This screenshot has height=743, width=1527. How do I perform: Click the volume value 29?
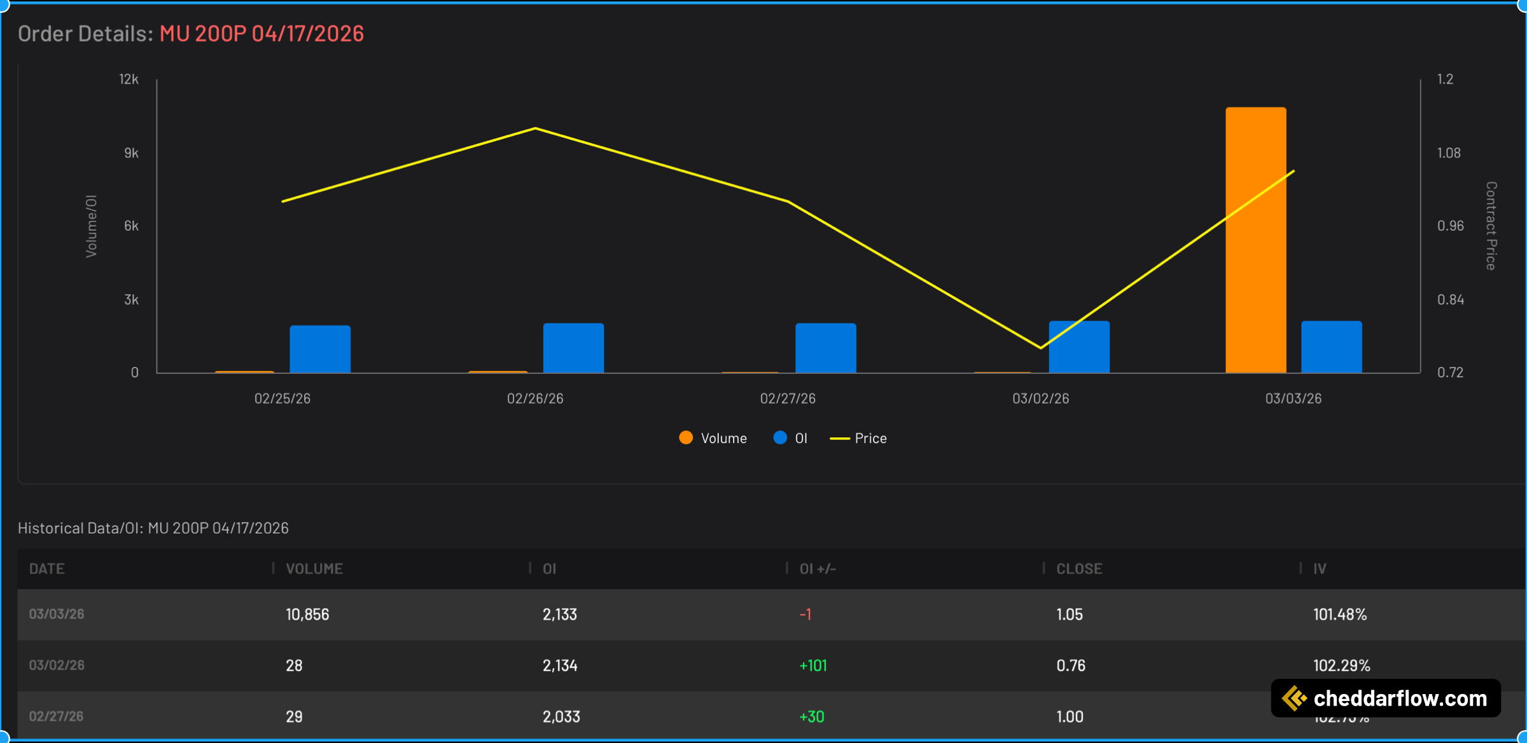click(x=294, y=717)
